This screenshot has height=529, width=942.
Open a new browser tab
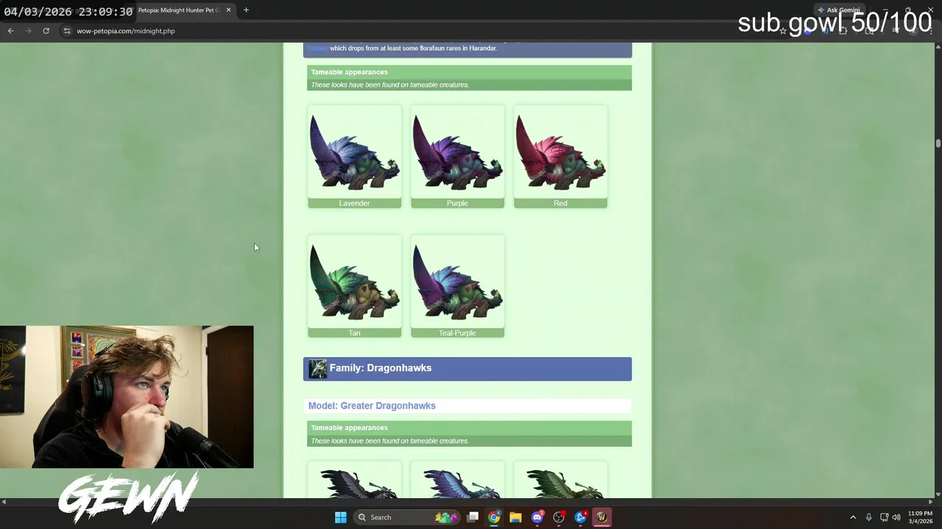(x=246, y=10)
